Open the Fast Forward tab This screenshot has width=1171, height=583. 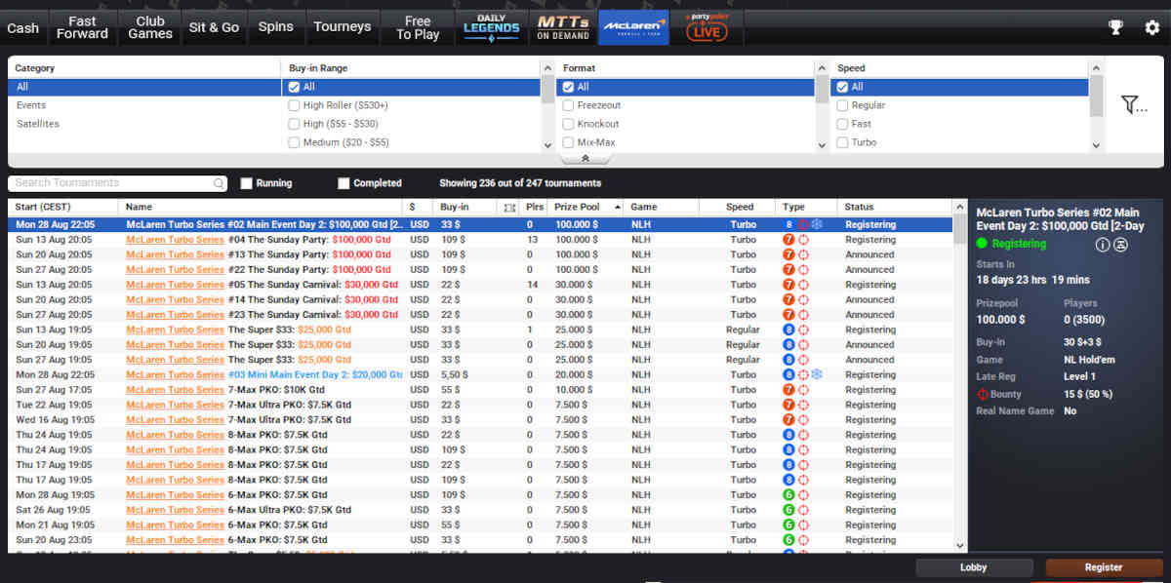coord(82,27)
